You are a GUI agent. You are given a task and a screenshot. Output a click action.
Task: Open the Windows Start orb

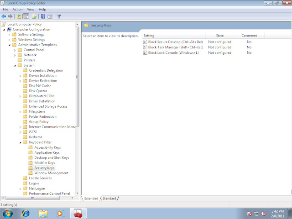coord(8,214)
